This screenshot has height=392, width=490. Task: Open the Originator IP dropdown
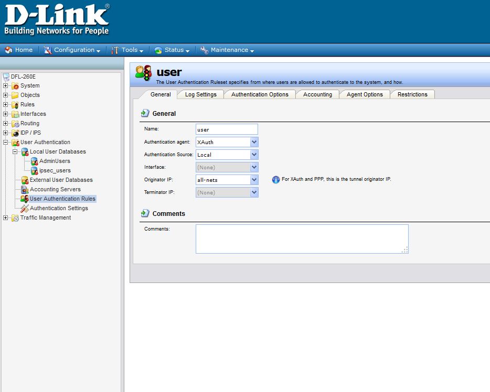coord(254,180)
